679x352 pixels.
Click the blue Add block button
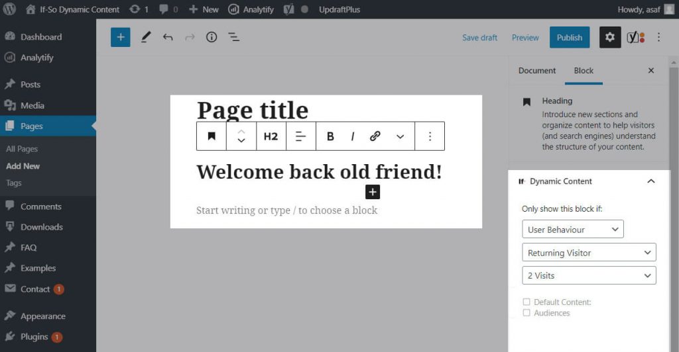click(121, 37)
